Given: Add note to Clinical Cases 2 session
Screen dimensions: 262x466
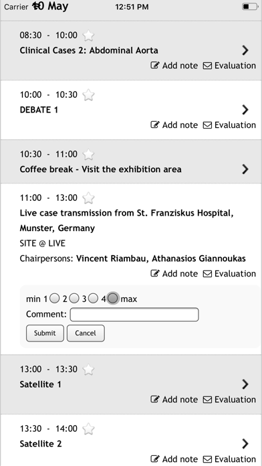Looking at the screenshot, I should 174,66.
